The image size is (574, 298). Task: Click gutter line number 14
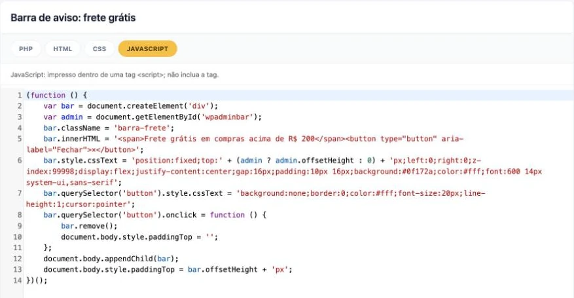tap(18, 281)
